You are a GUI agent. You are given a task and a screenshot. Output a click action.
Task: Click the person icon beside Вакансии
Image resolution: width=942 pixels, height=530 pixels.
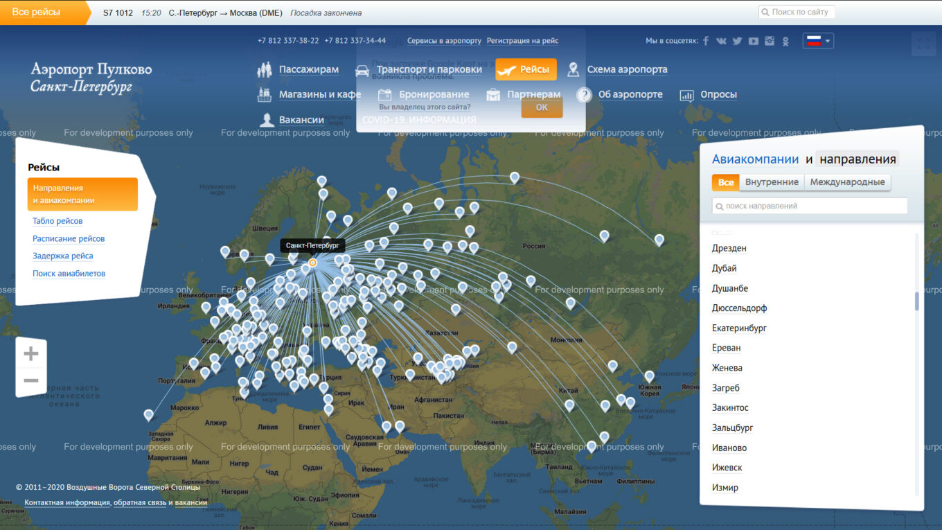(266, 120)
